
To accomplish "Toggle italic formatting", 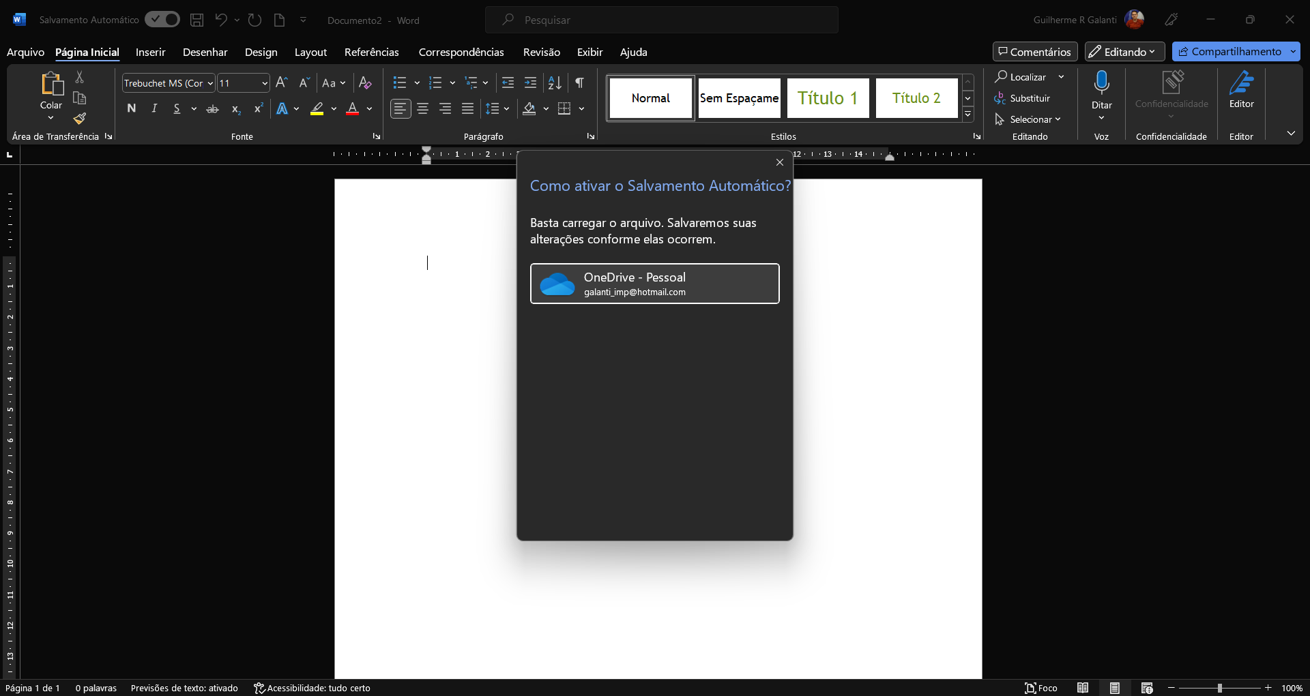I will 154,108.
